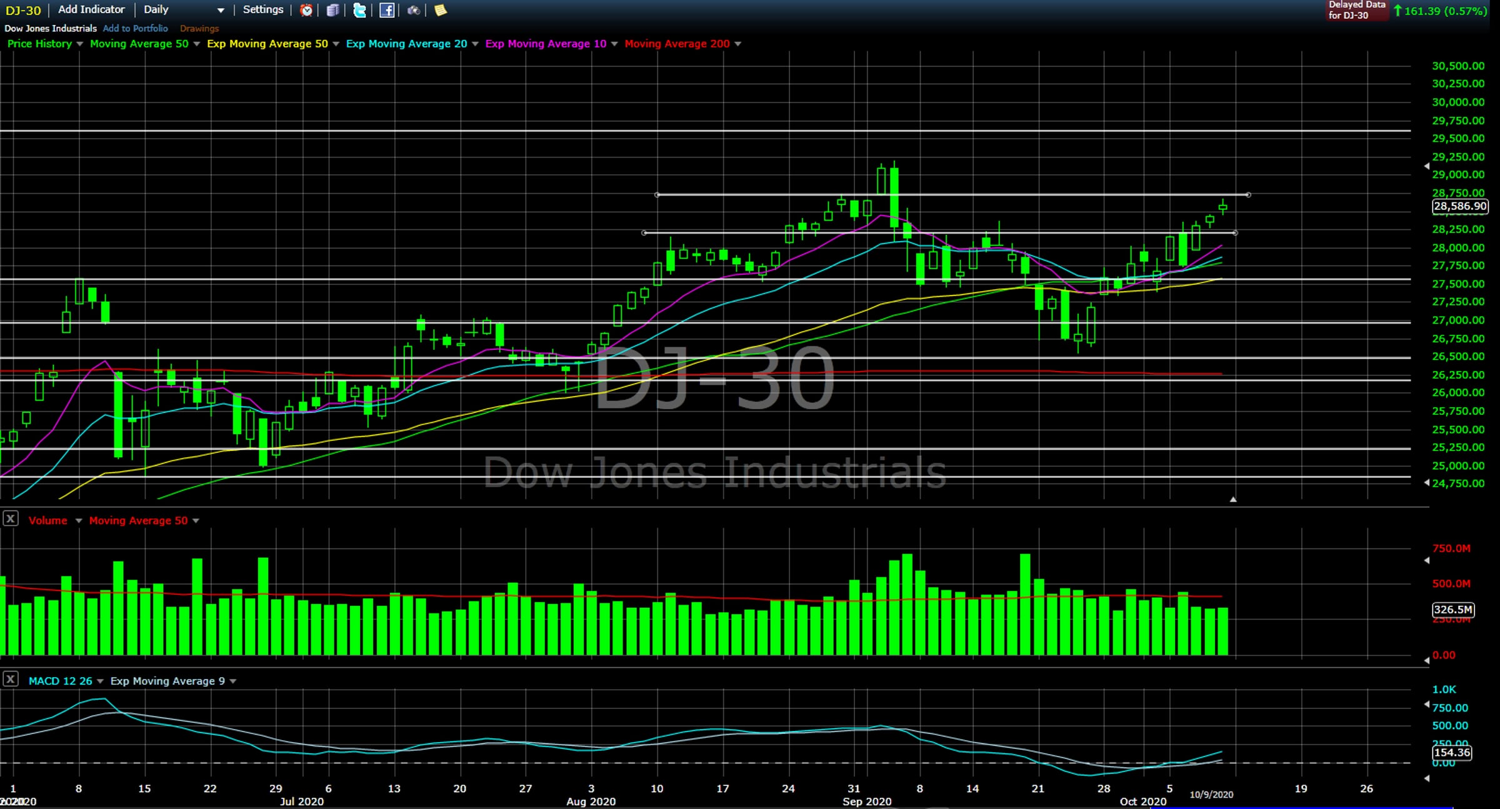Click the Drawings link
Viewport: 1500px width, 809px height.
[199, 28]
